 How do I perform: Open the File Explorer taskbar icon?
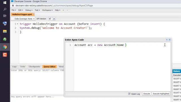5,31
